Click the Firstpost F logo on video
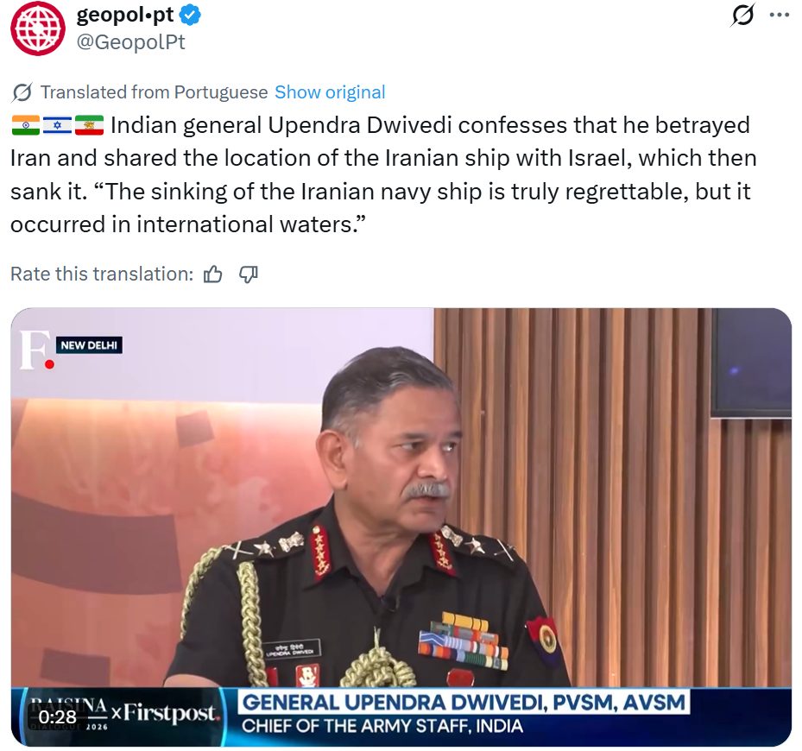Screen dimensions: 802x751 click(35, 350)
